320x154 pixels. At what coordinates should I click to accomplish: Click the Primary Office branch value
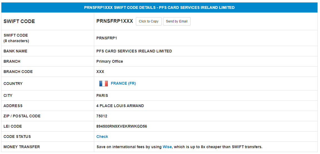point(110,61)
